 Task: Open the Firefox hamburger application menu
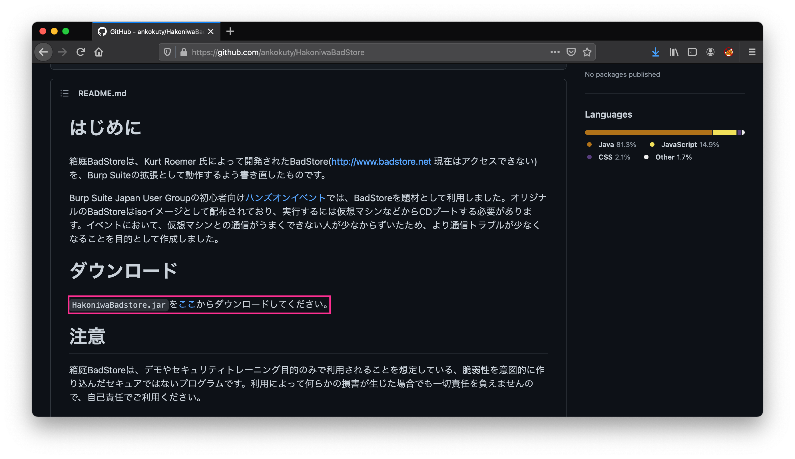pos(752,52)
